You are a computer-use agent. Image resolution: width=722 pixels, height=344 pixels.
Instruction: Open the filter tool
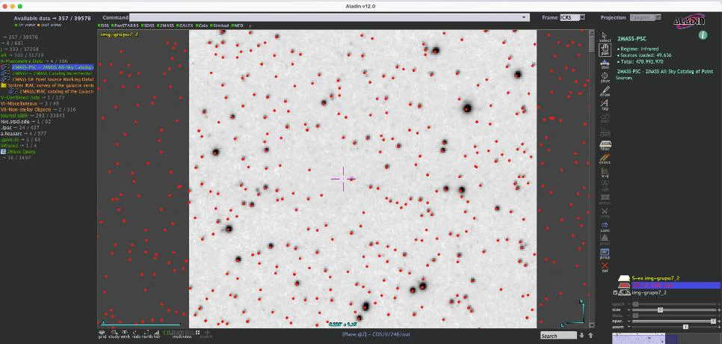pyautogui.click(x=605, y=145)
